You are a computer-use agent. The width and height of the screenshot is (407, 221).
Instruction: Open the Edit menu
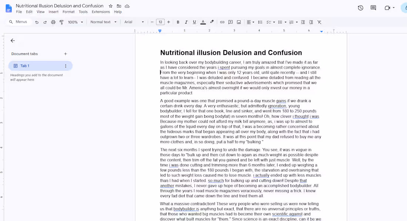coord(29,12)
